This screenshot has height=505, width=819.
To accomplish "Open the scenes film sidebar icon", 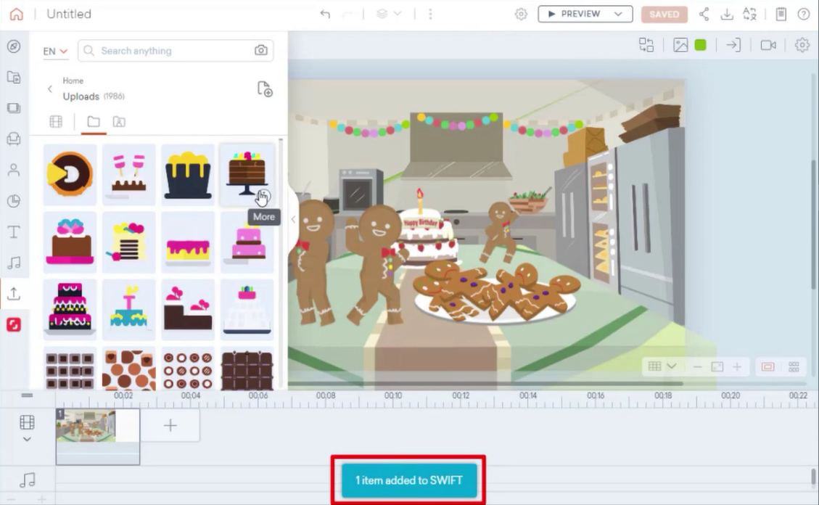I will point(14,108).
